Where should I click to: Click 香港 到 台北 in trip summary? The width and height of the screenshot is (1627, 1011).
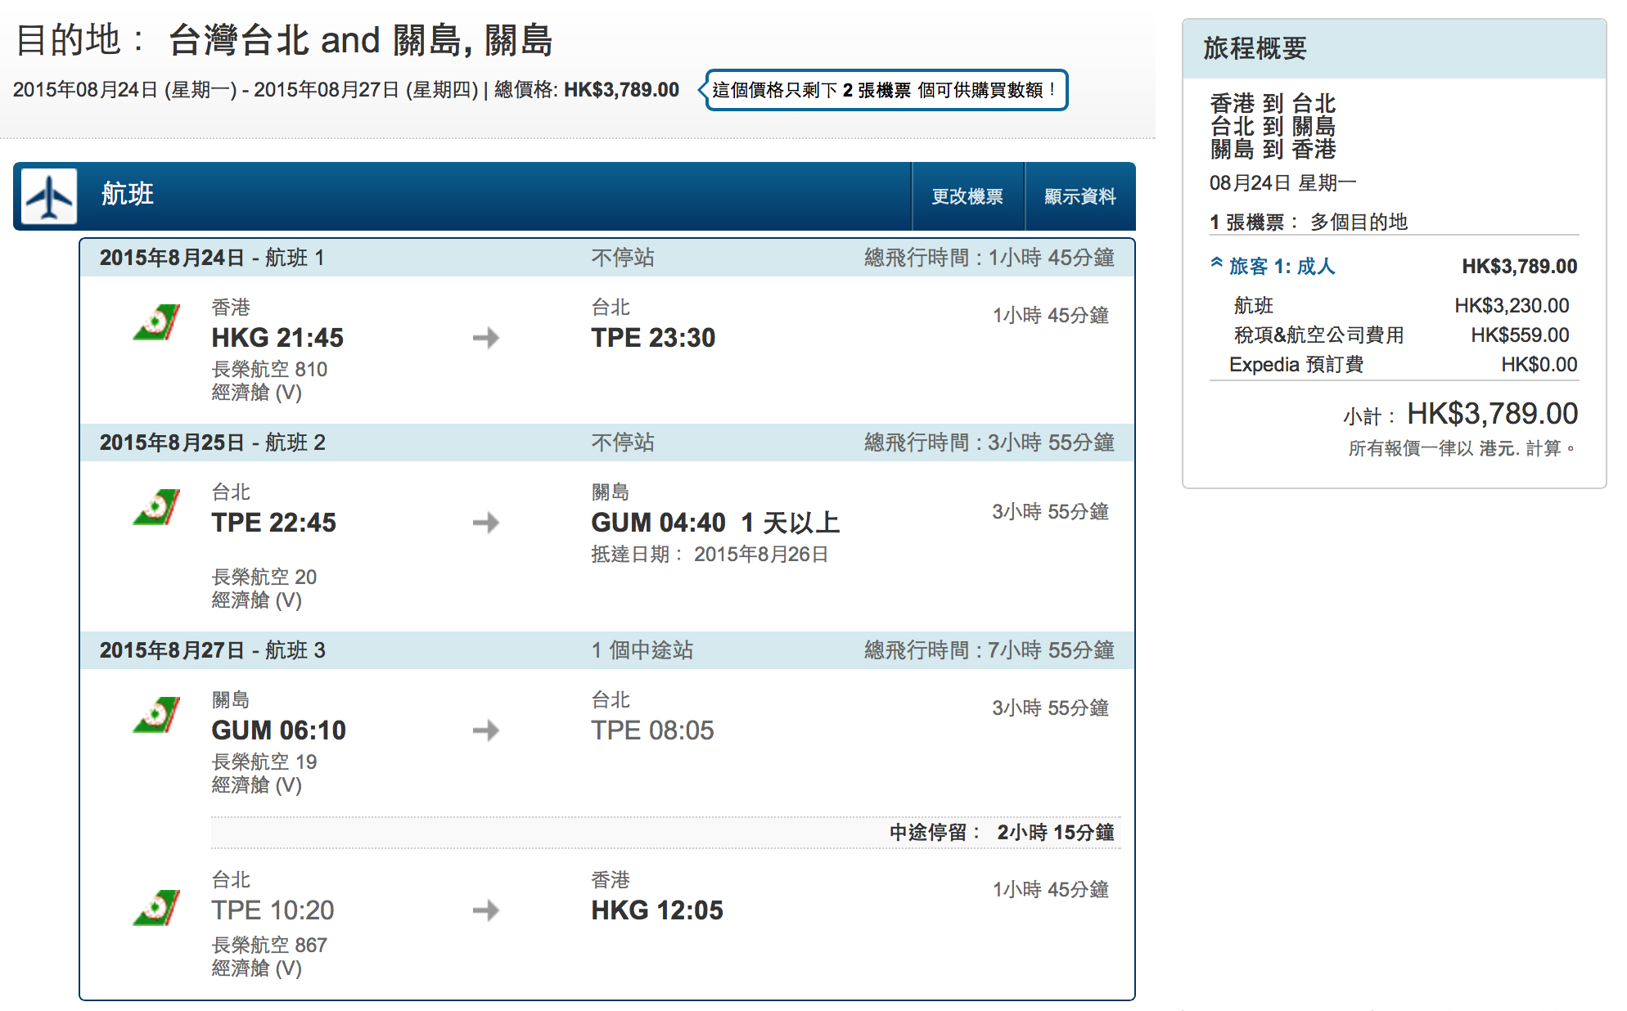1273,104
